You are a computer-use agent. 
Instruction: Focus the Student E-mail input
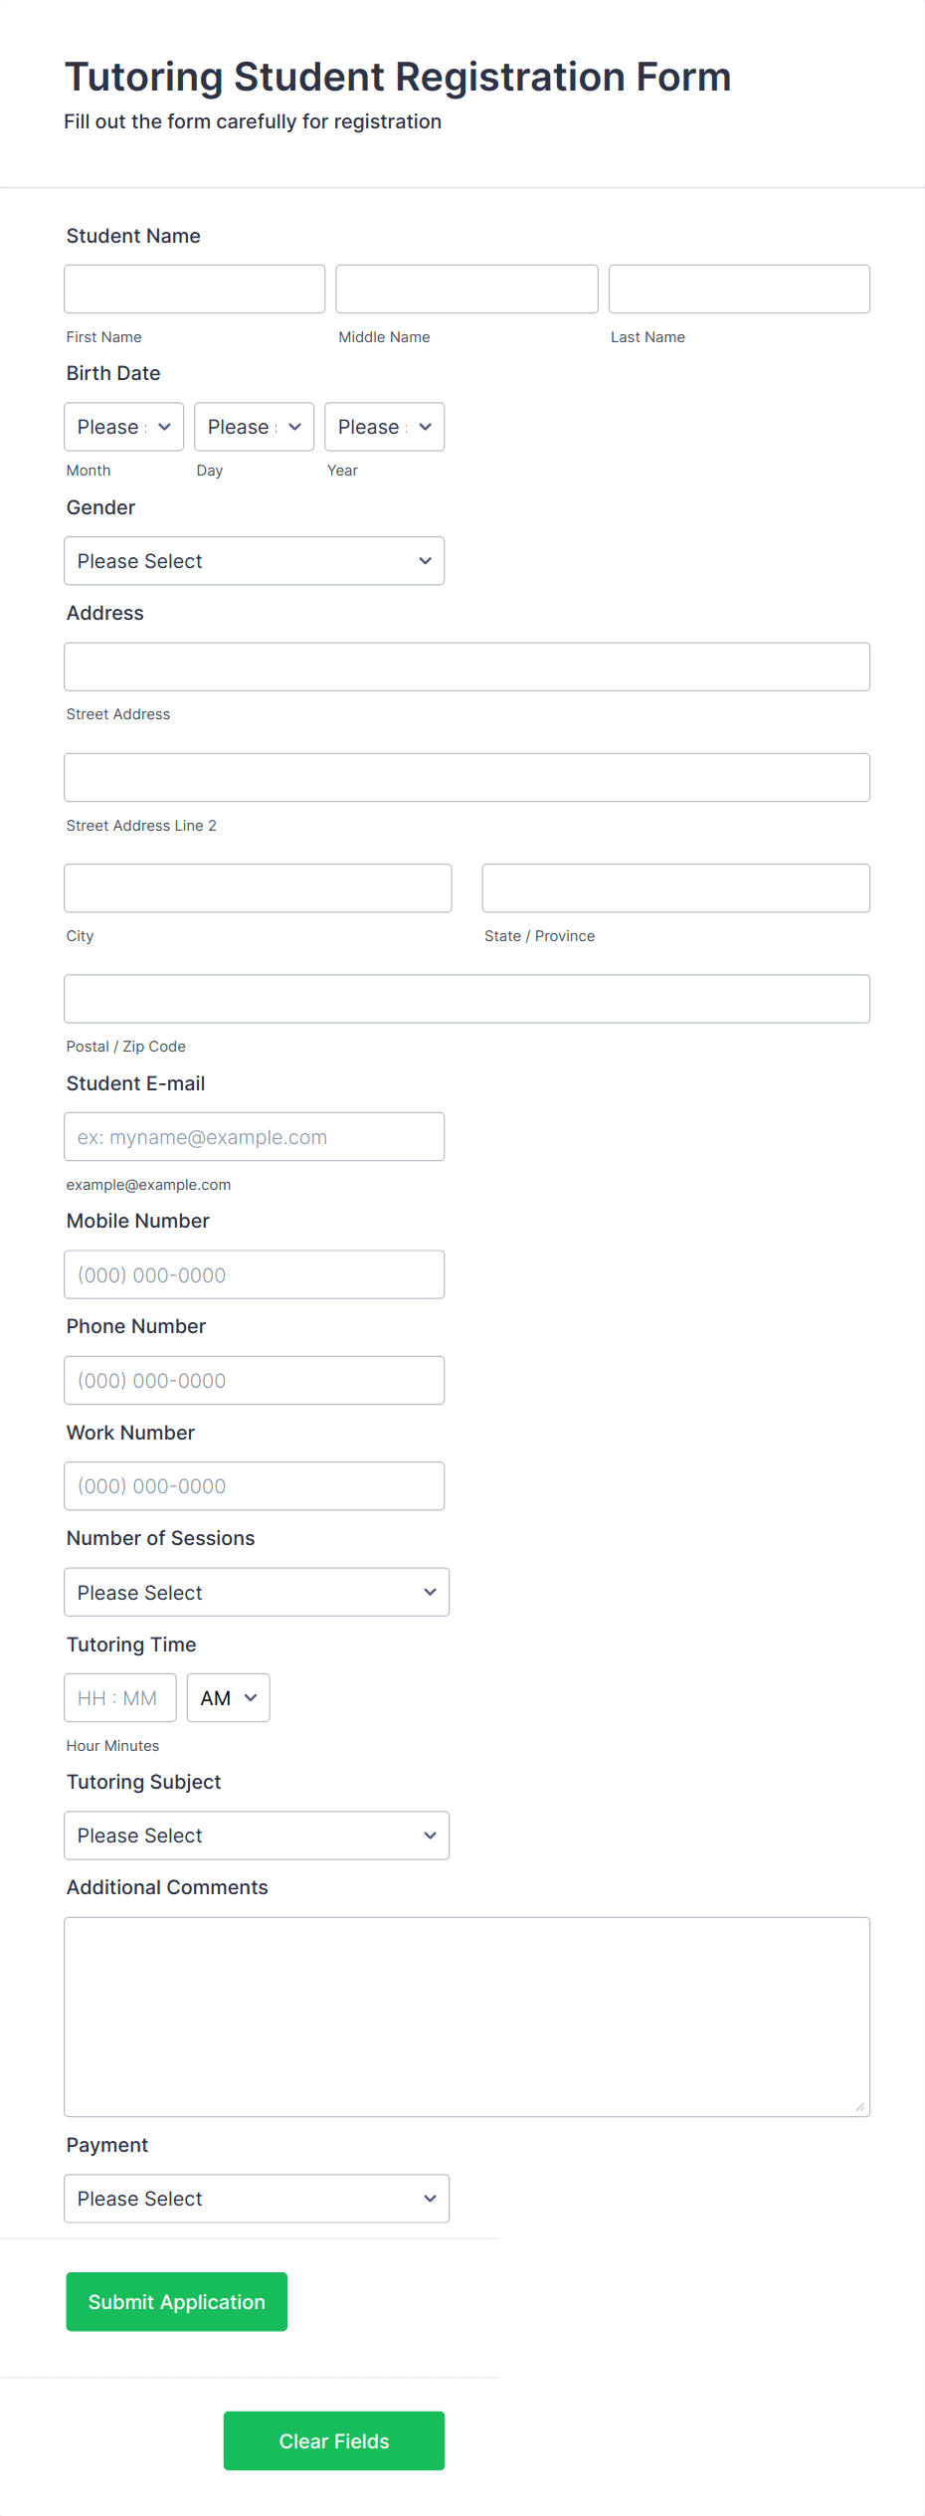tap(254, 1135)
